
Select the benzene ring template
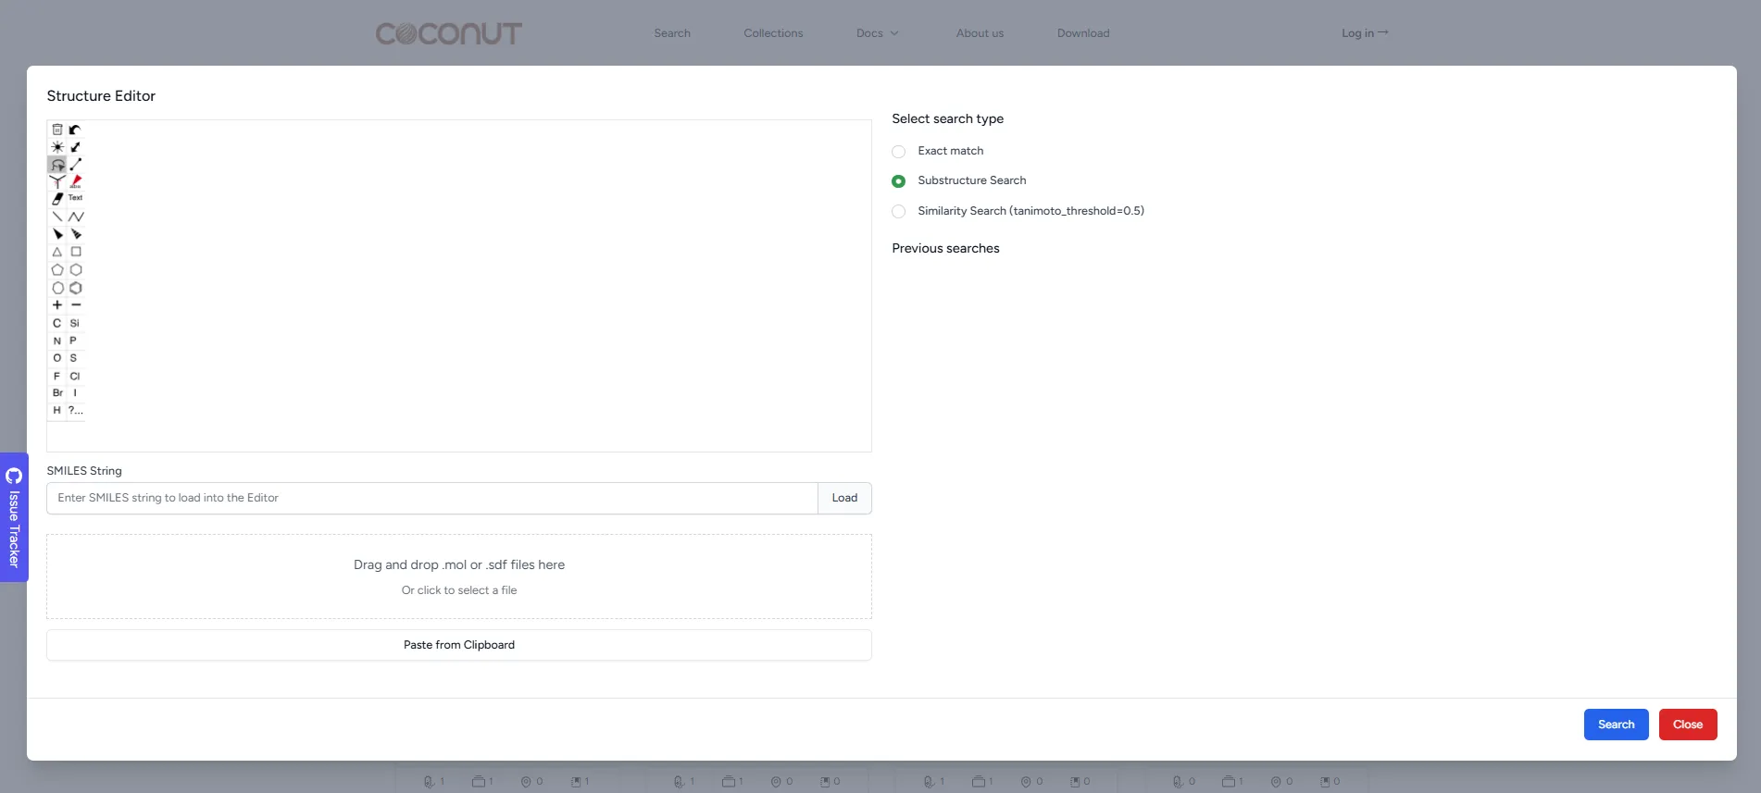click(x=76, y=288)
